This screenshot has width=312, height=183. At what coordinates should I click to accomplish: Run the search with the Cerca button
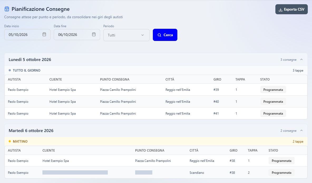coord(165,35)
